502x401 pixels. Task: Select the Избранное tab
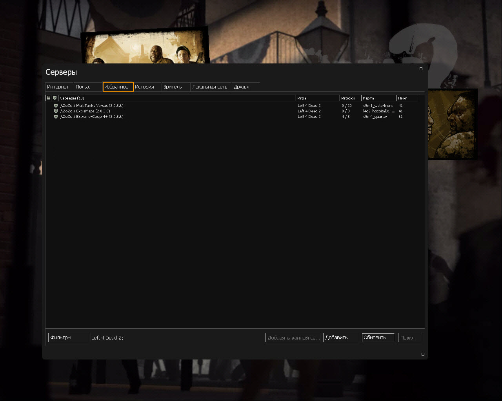pos(118,87)
